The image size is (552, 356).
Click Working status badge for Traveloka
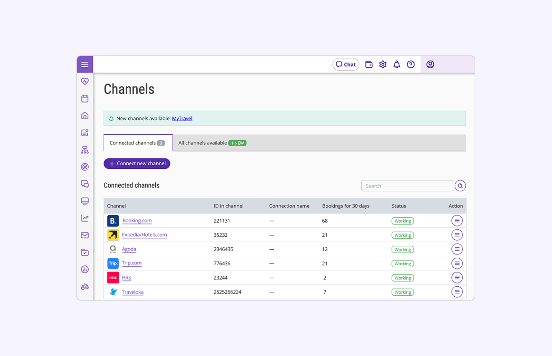[403, 292]
